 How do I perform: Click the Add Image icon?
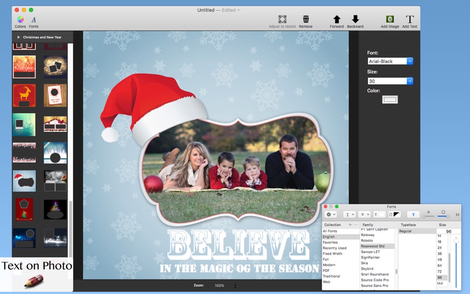coord(390,19)
